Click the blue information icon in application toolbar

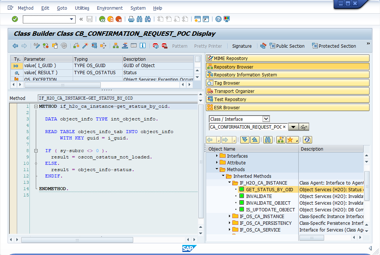[143, 45]
